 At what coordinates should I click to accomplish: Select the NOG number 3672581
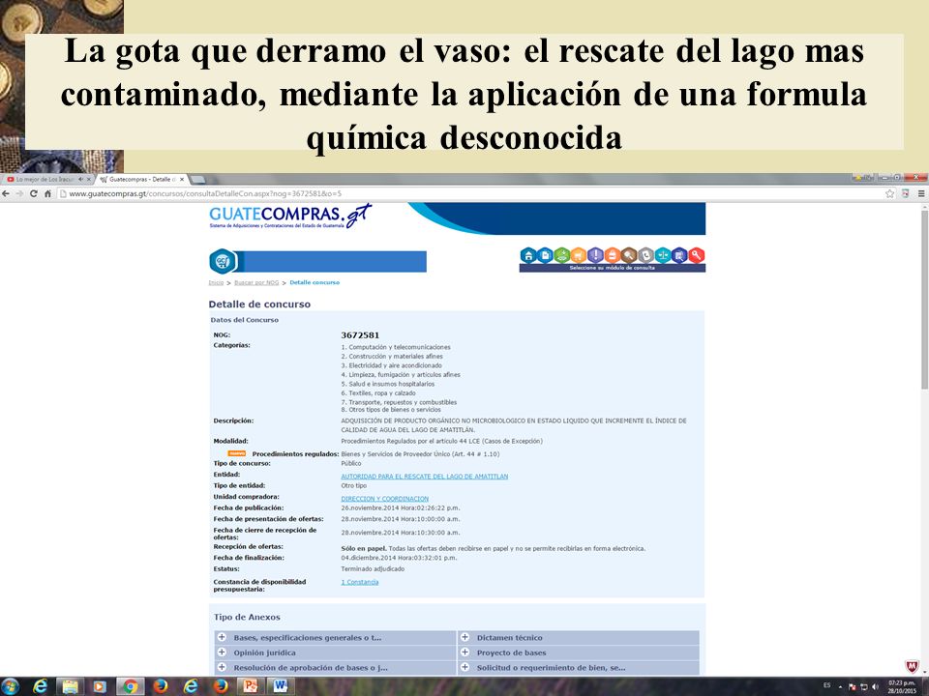click(x=360, y=335)
